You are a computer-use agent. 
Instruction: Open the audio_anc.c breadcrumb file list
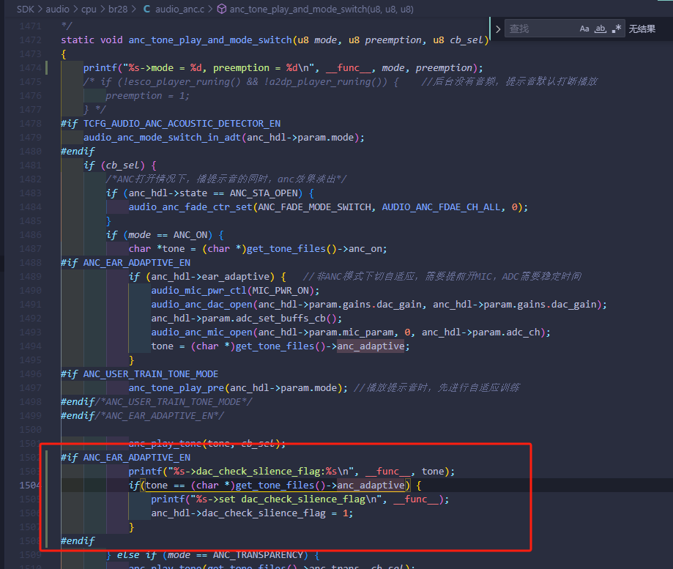180,9
